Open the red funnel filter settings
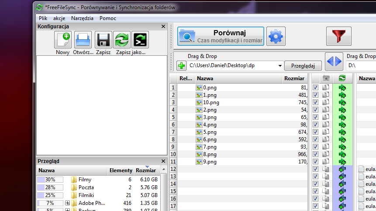 (x=338, y=37)
